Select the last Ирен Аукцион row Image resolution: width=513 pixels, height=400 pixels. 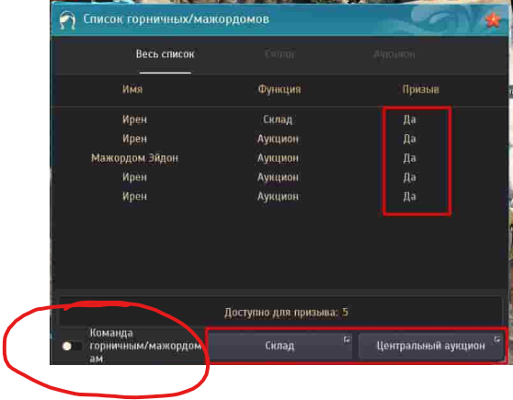(x=279, y=197)
